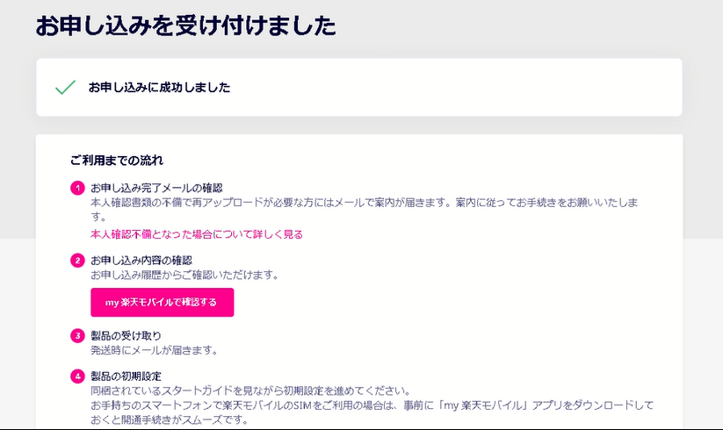Click the step 2 number badge
723x430 pixels.
click(77, 261)
